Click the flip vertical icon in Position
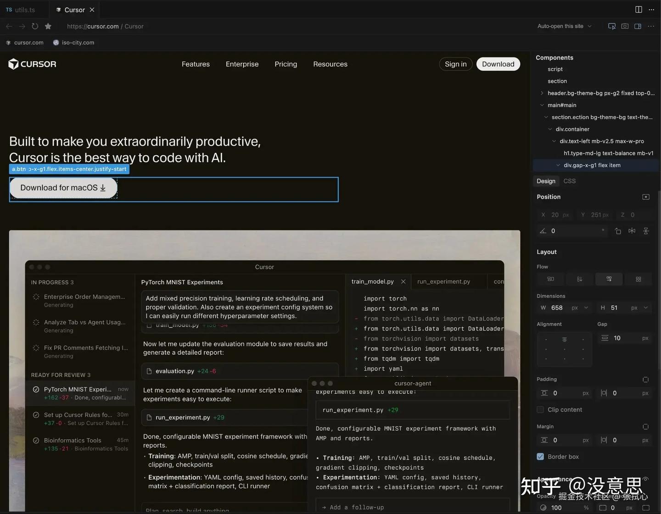 coord(646,231)
